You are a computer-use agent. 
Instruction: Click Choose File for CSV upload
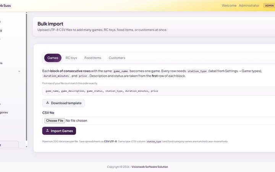point(55,120)
